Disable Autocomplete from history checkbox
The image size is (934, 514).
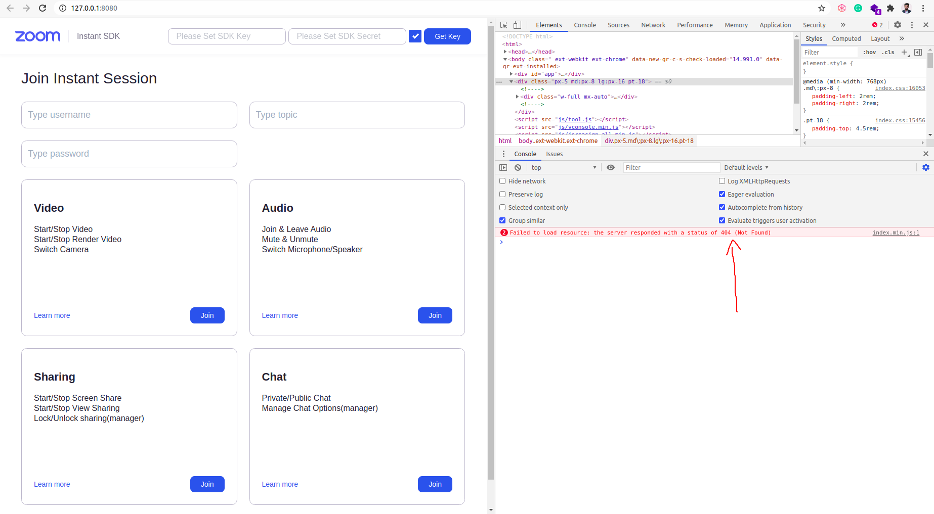[x=722, y=207]
